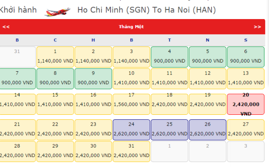The image size is (269, 167).
Task: Pick January 13 fare 1,410,000 VND
Action: [x=246, y=79]
